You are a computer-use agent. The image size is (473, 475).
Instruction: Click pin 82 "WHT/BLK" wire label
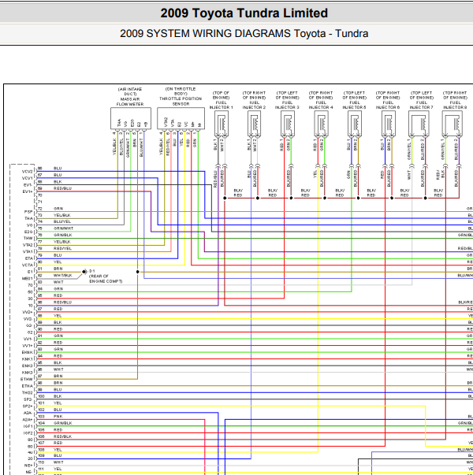(x=63, y=276)
